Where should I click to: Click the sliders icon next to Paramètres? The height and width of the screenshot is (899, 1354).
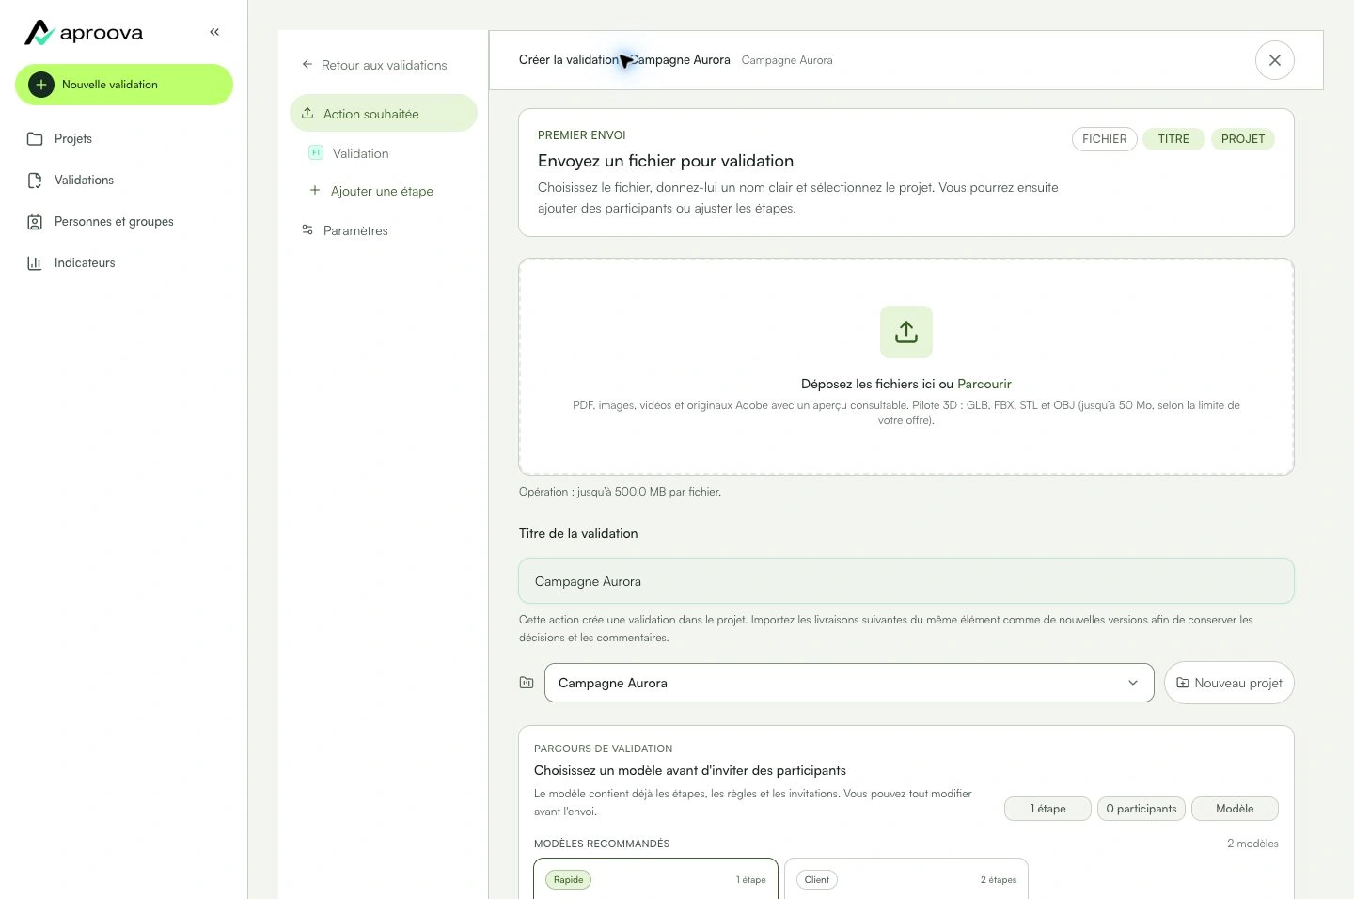[x=307, y=230]
